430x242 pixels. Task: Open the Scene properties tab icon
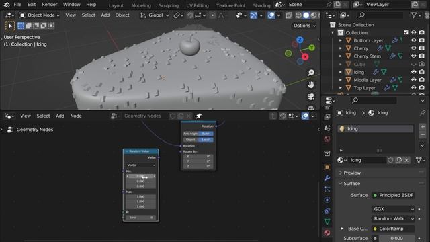pyautogui.click(x=327, y=128)
